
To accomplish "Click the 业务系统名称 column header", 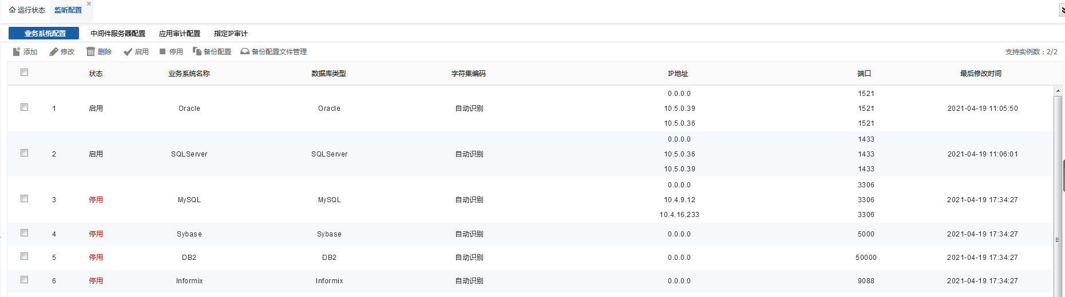I will coord(189,74).
